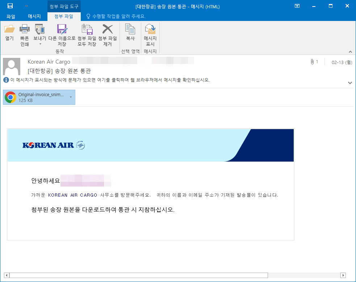Viewport: 356px width, 282px height.
Task: Click the horizontal scrollbar right arrow
Action: 343,275
